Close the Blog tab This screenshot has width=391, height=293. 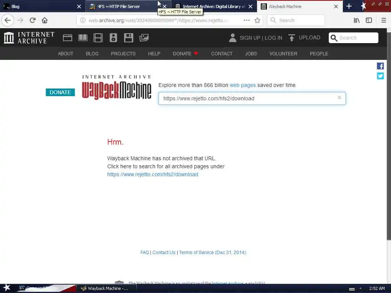tap(79, 6)
